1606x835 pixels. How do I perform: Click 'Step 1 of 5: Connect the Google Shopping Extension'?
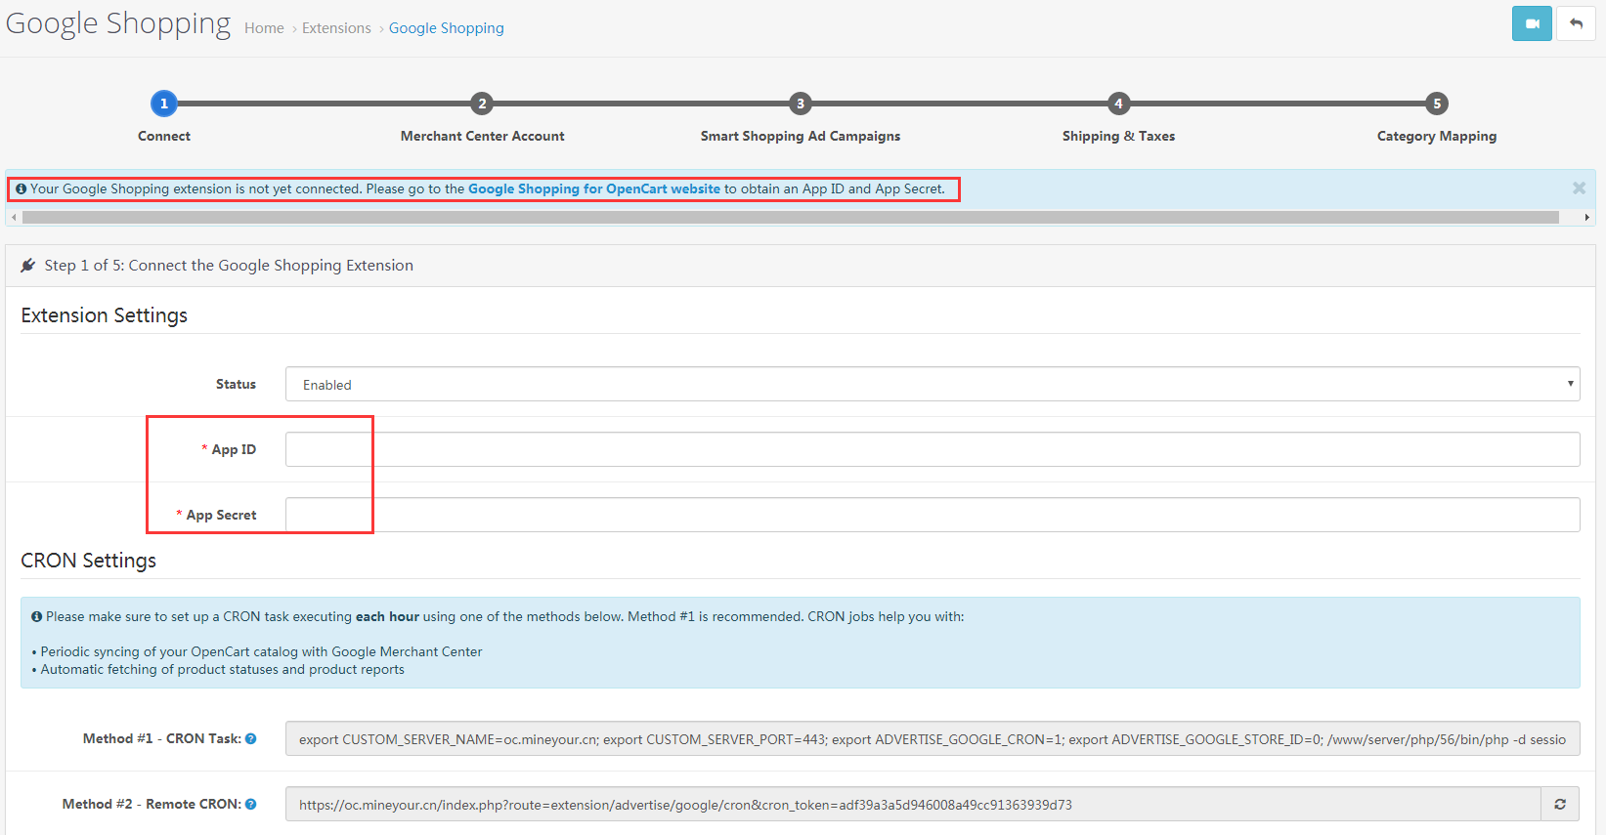(229, 266)
